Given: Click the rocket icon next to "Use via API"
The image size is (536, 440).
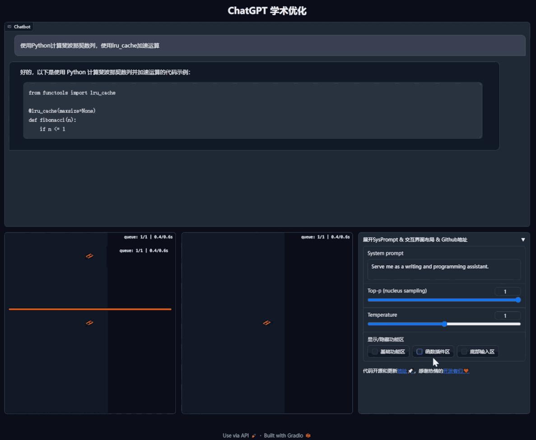Looking at the screenshot, I should click(253, 435).
